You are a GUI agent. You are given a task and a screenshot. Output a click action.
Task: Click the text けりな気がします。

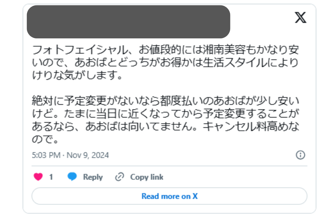click(x=77, y=75)
